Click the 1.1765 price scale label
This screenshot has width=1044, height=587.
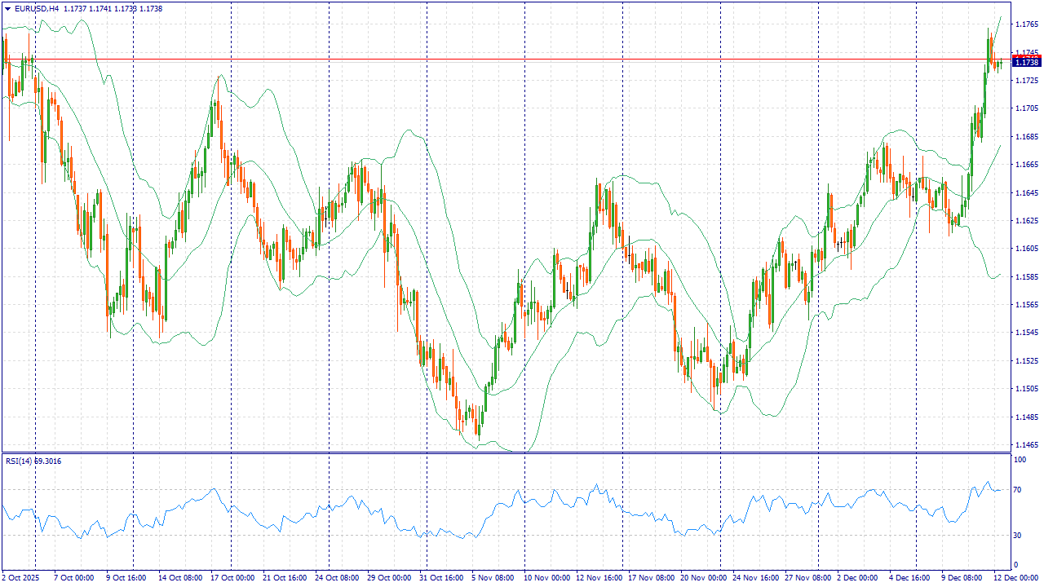pos(1027,24)
